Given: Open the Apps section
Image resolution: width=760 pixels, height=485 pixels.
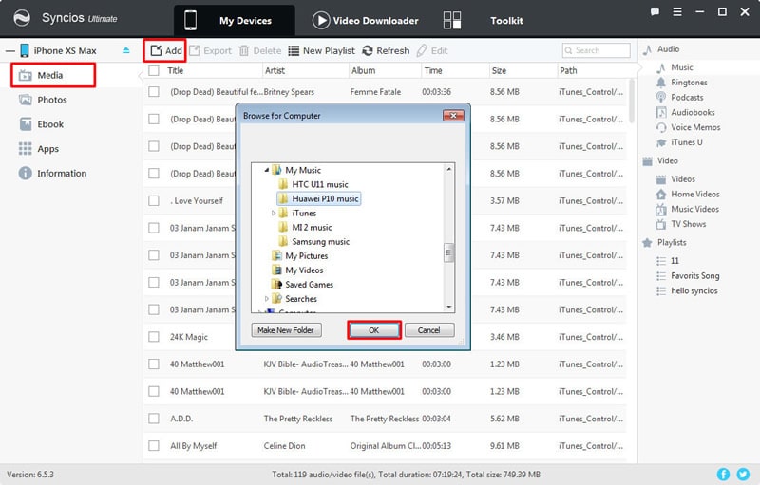Looking at the screenshot, I should [39, 149].
